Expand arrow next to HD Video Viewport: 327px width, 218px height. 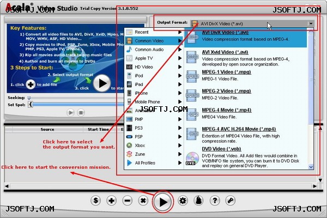(180, 67)
